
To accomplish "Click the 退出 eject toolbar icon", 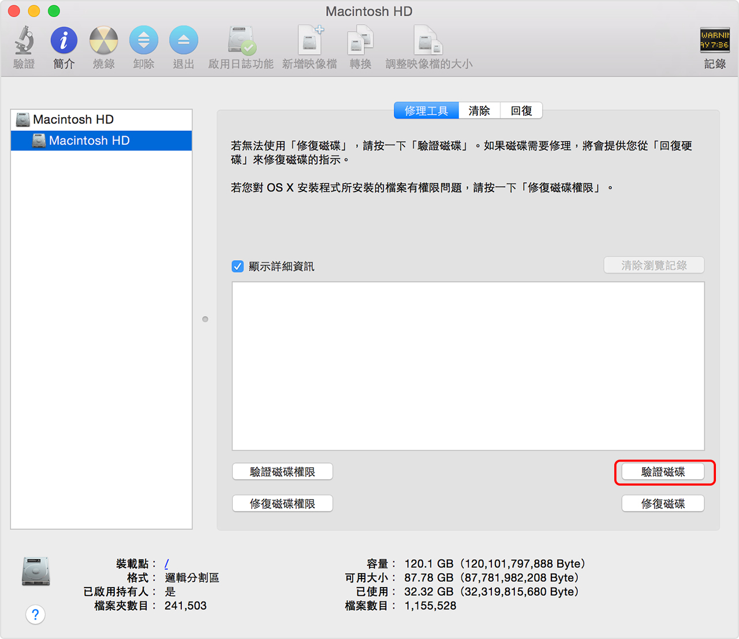I will [184, 40].
